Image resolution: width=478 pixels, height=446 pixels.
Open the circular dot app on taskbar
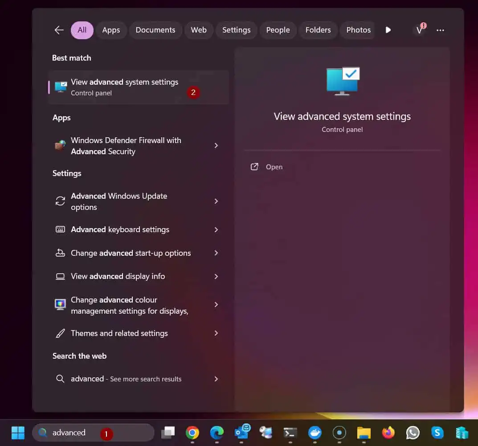point(339,433)
